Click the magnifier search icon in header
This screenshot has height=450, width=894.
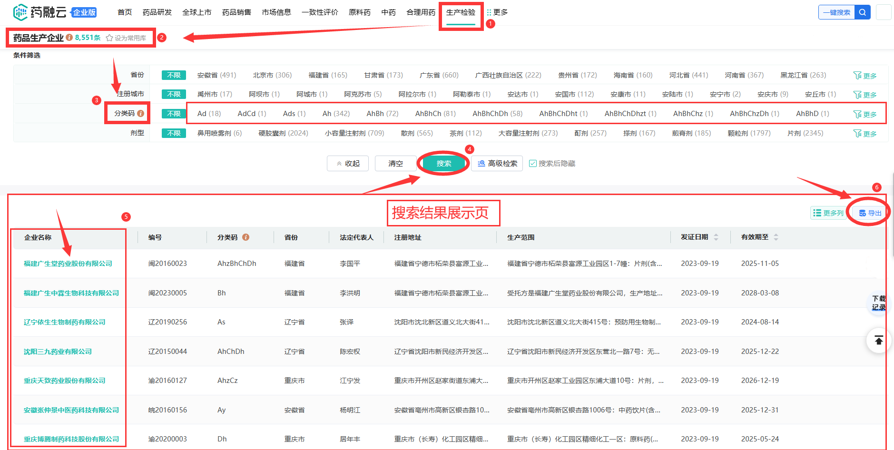click(x=862, y=12)
